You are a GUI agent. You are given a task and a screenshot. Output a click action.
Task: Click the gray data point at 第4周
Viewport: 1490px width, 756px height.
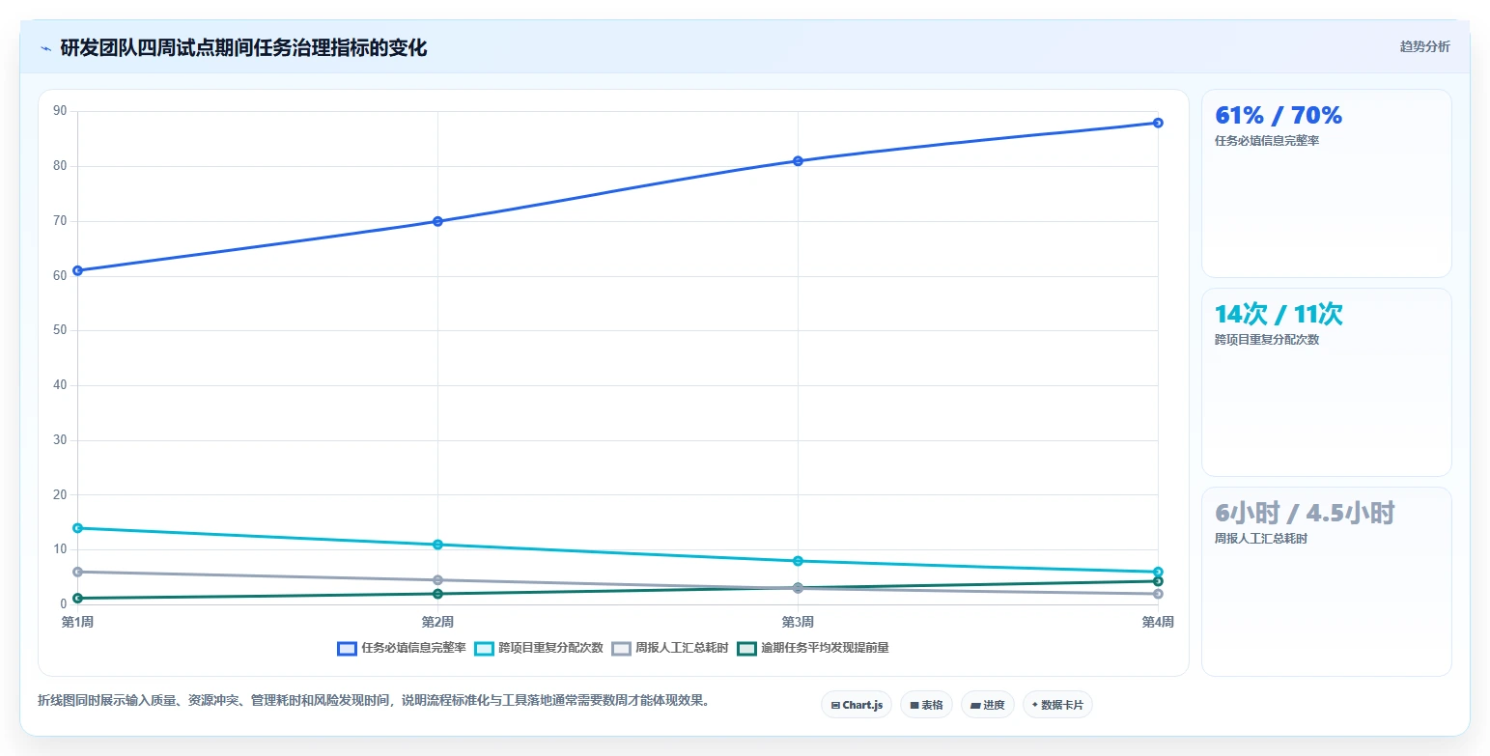click(1158, 594)
